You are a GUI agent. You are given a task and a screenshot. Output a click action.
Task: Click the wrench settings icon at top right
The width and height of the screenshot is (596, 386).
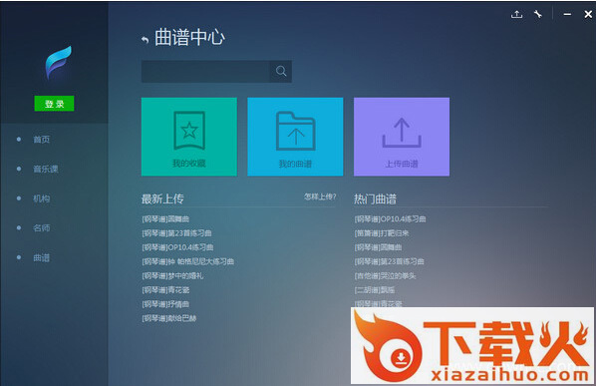point(538,14)
